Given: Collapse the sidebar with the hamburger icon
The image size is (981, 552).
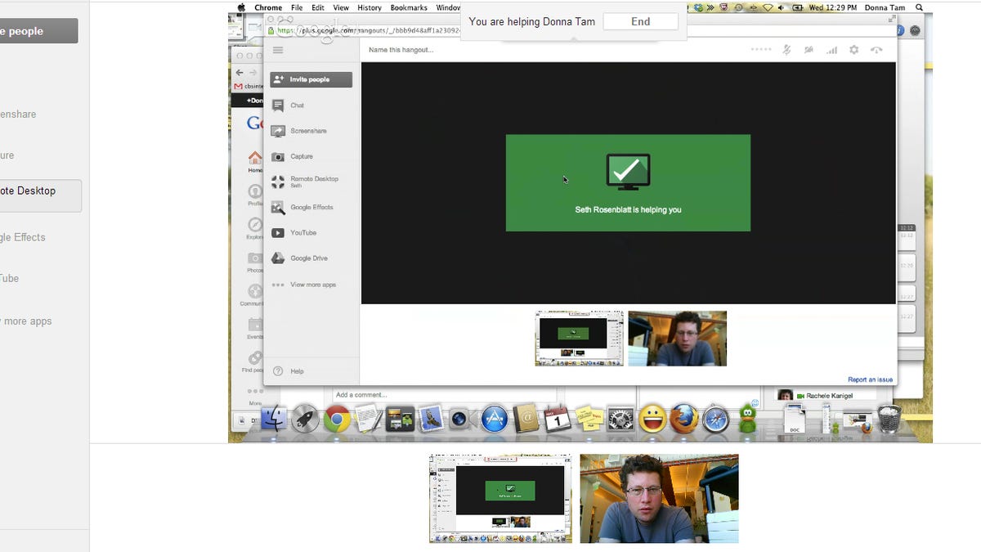Looking at the screenshot, I should pos(278,50).
